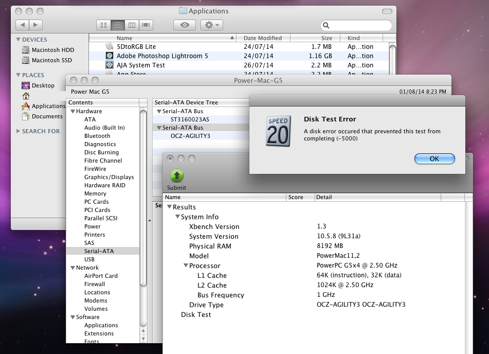Open the Finder Action gear menu
The image size is (489, 354).
212,25
